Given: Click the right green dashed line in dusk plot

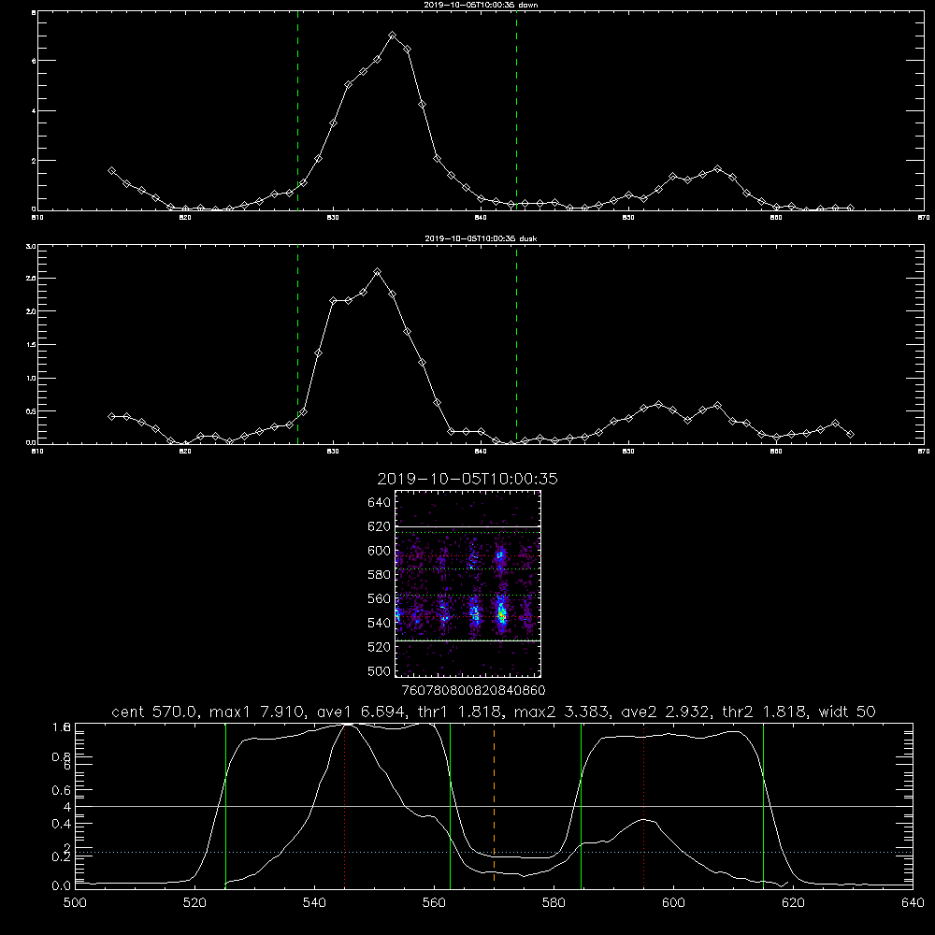Looking at the screenshot, I should (x=516, y=344).
